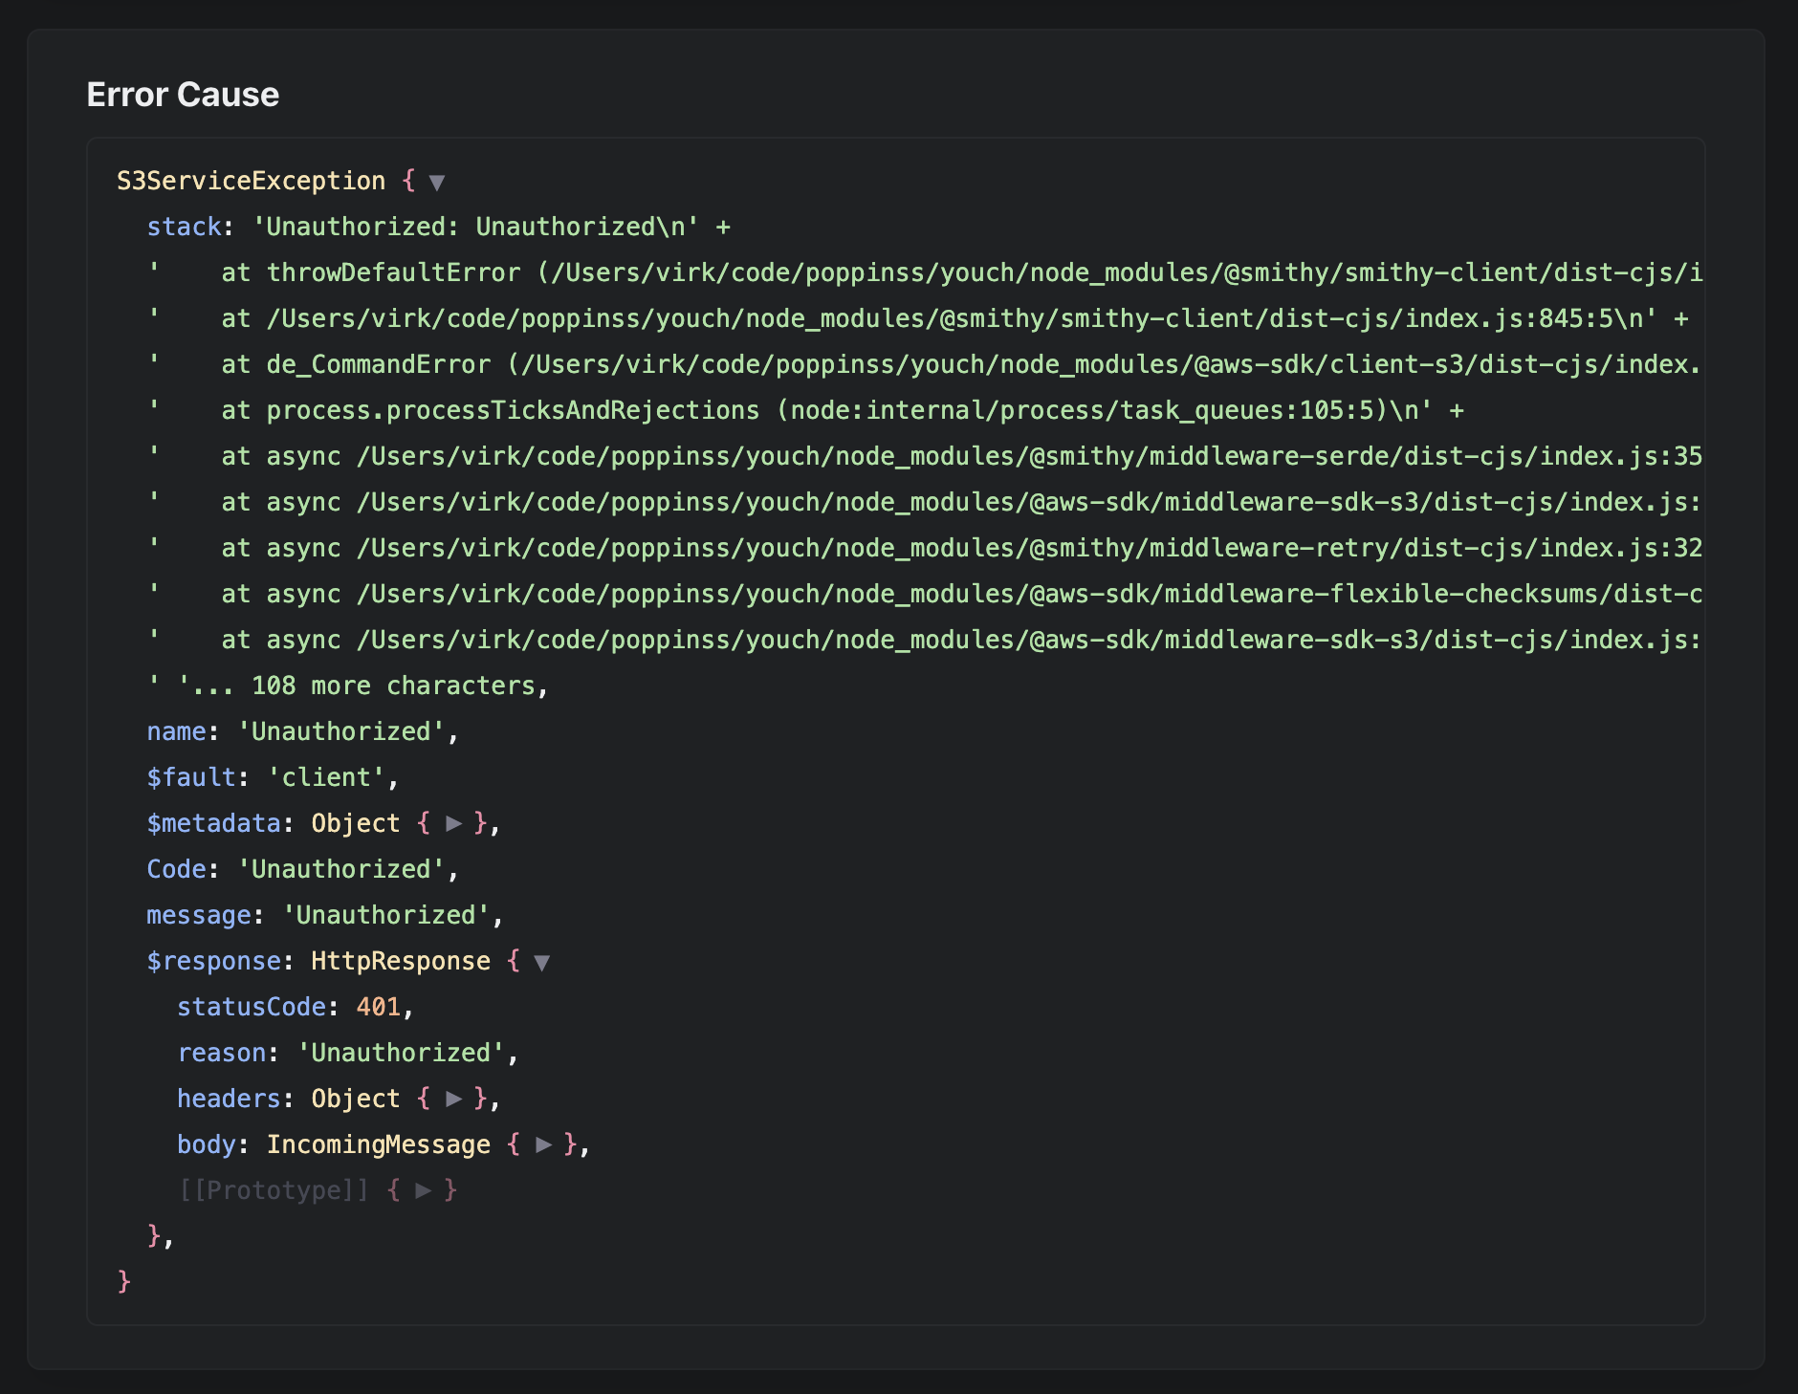Click the statusCode property key
The width and height of the screenshot is (1798, 1394).
click(252, 1007)
